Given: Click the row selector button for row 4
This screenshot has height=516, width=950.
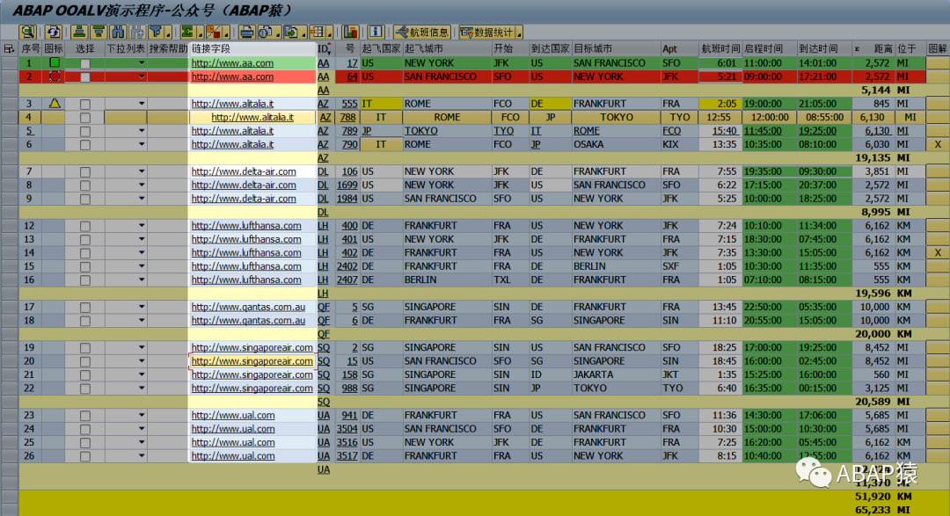Looking at the screenshot, I should (x=9, y=118).
